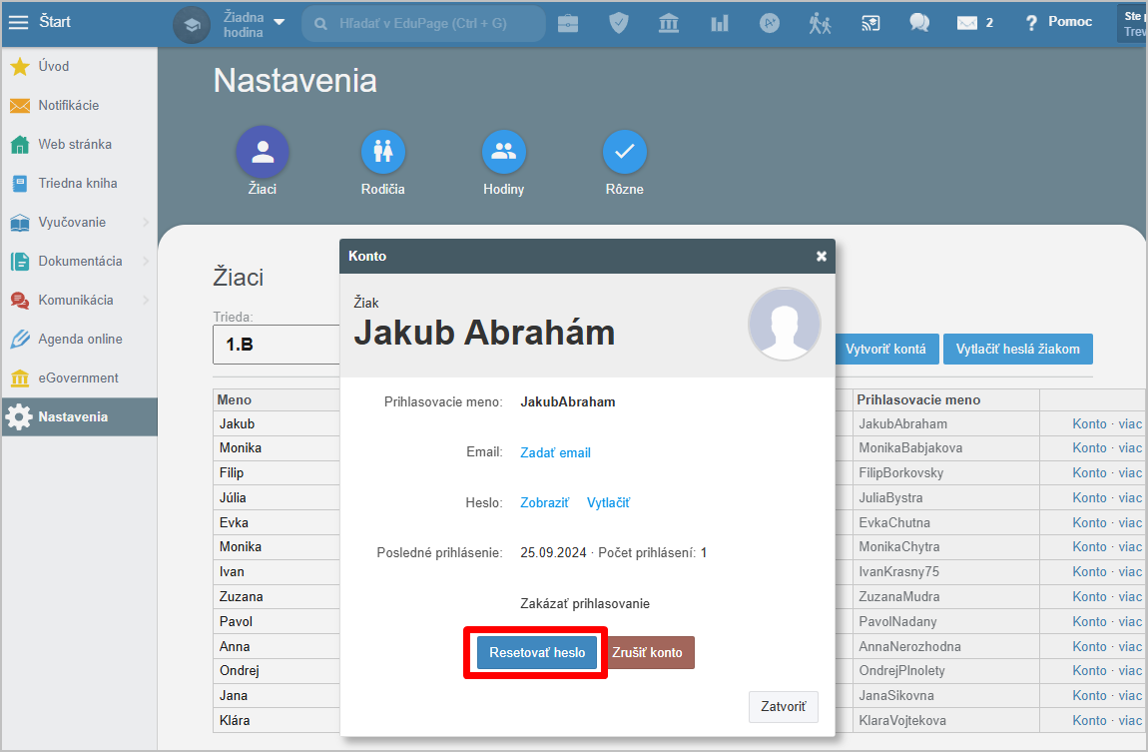Click the AnnaNerozhodna login name cell
The image size is (1148, 752).
(946, 646)
